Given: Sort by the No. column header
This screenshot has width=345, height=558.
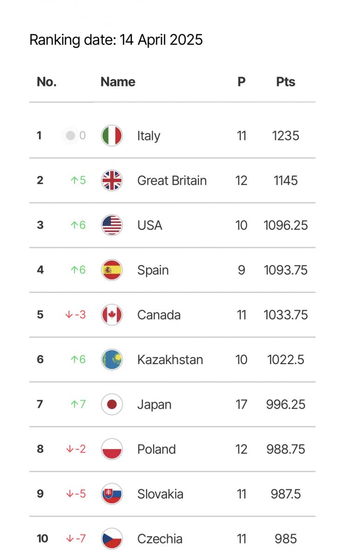Looking at the screenshot, I should (x=46, y=82).
